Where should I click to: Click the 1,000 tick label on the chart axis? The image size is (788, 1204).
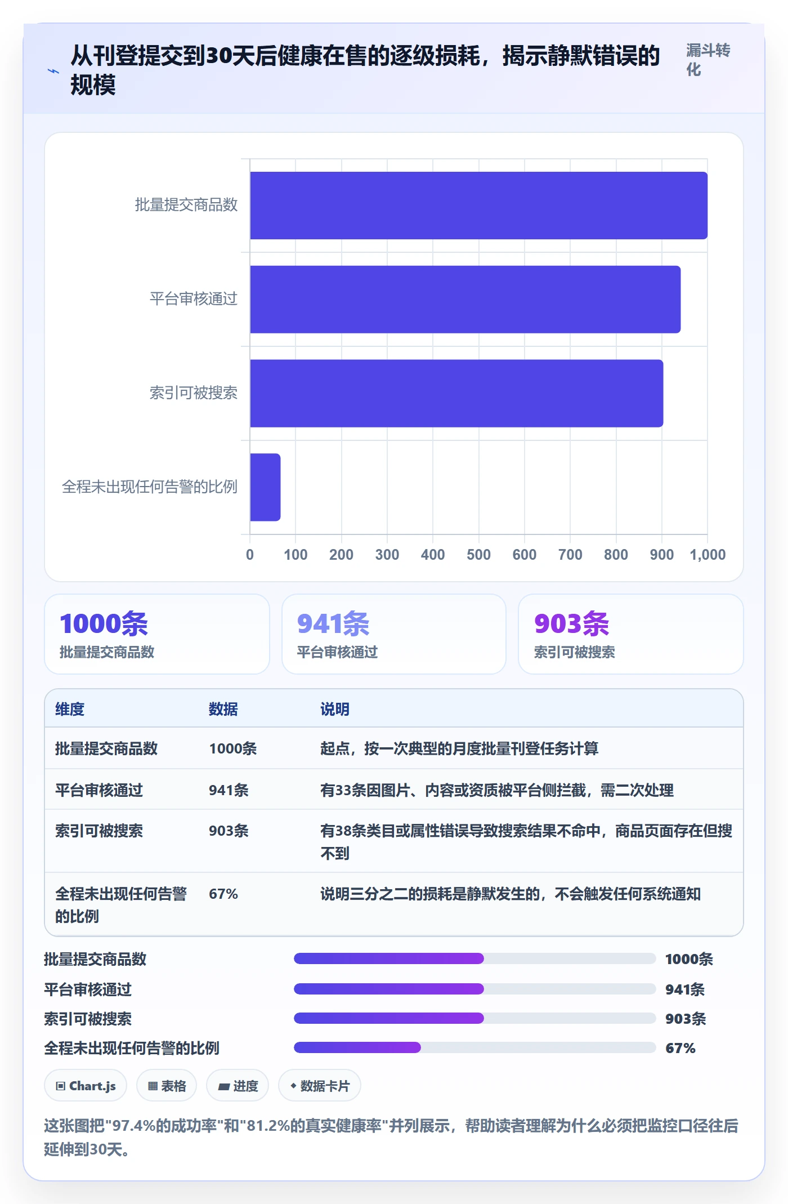point(708,555)
